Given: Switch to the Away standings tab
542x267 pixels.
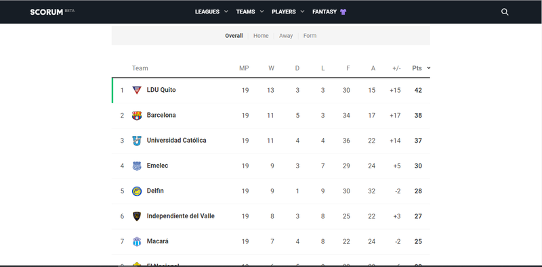Looking at the screenshot, I should 286,36.
